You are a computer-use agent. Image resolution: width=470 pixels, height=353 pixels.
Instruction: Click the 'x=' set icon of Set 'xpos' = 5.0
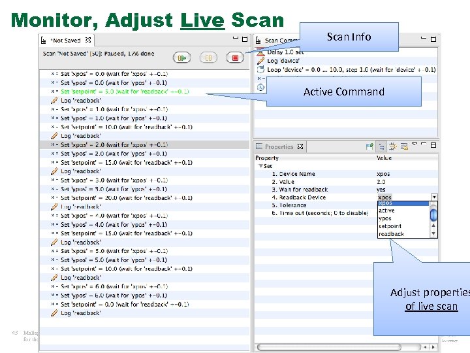click(x=54, y=251)
